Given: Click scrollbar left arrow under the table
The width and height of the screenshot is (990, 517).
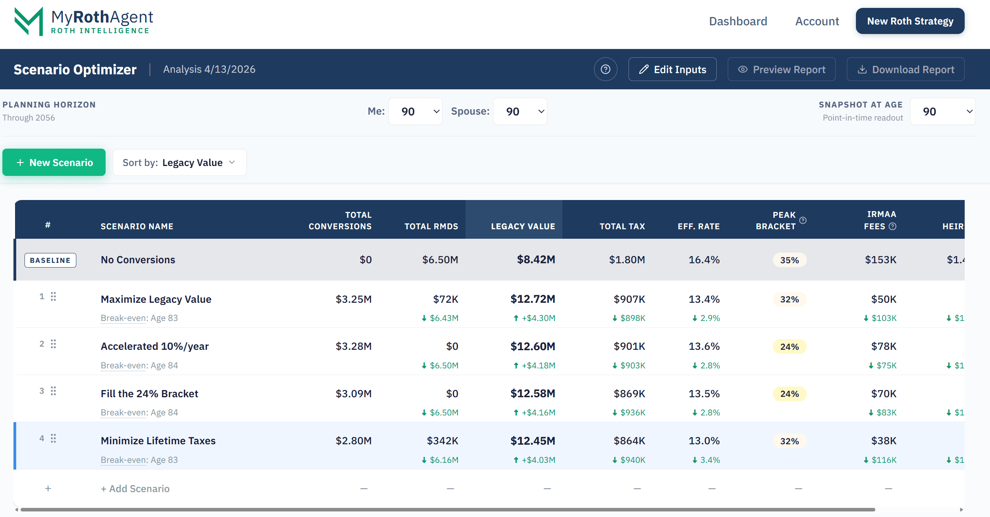Looking at the screenshot, I should pos(17,509).
